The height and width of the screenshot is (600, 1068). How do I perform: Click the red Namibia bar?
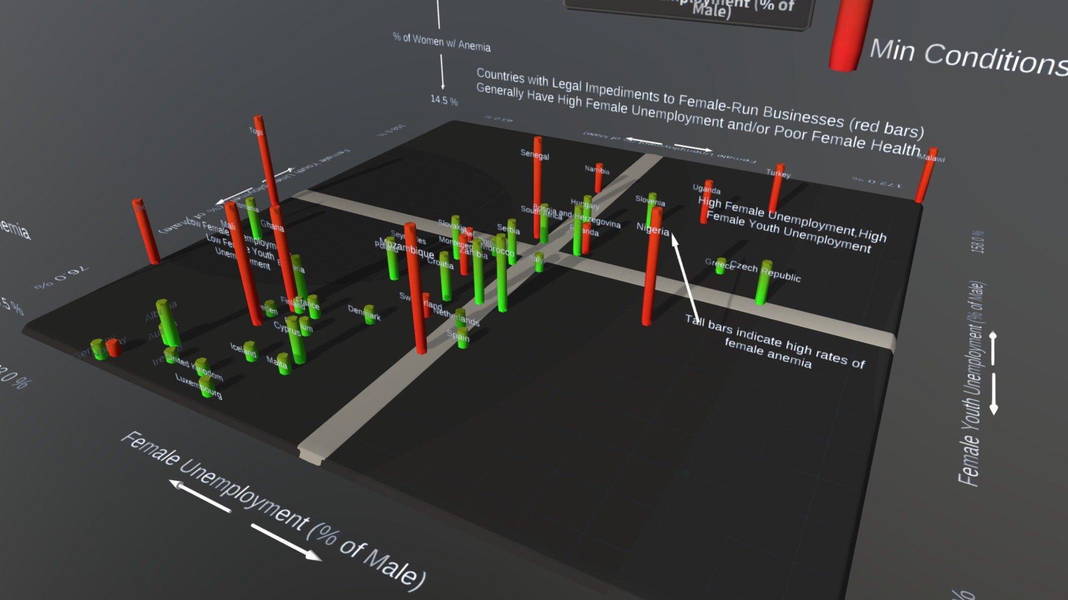pyautogui.click(x=599, y=178)
